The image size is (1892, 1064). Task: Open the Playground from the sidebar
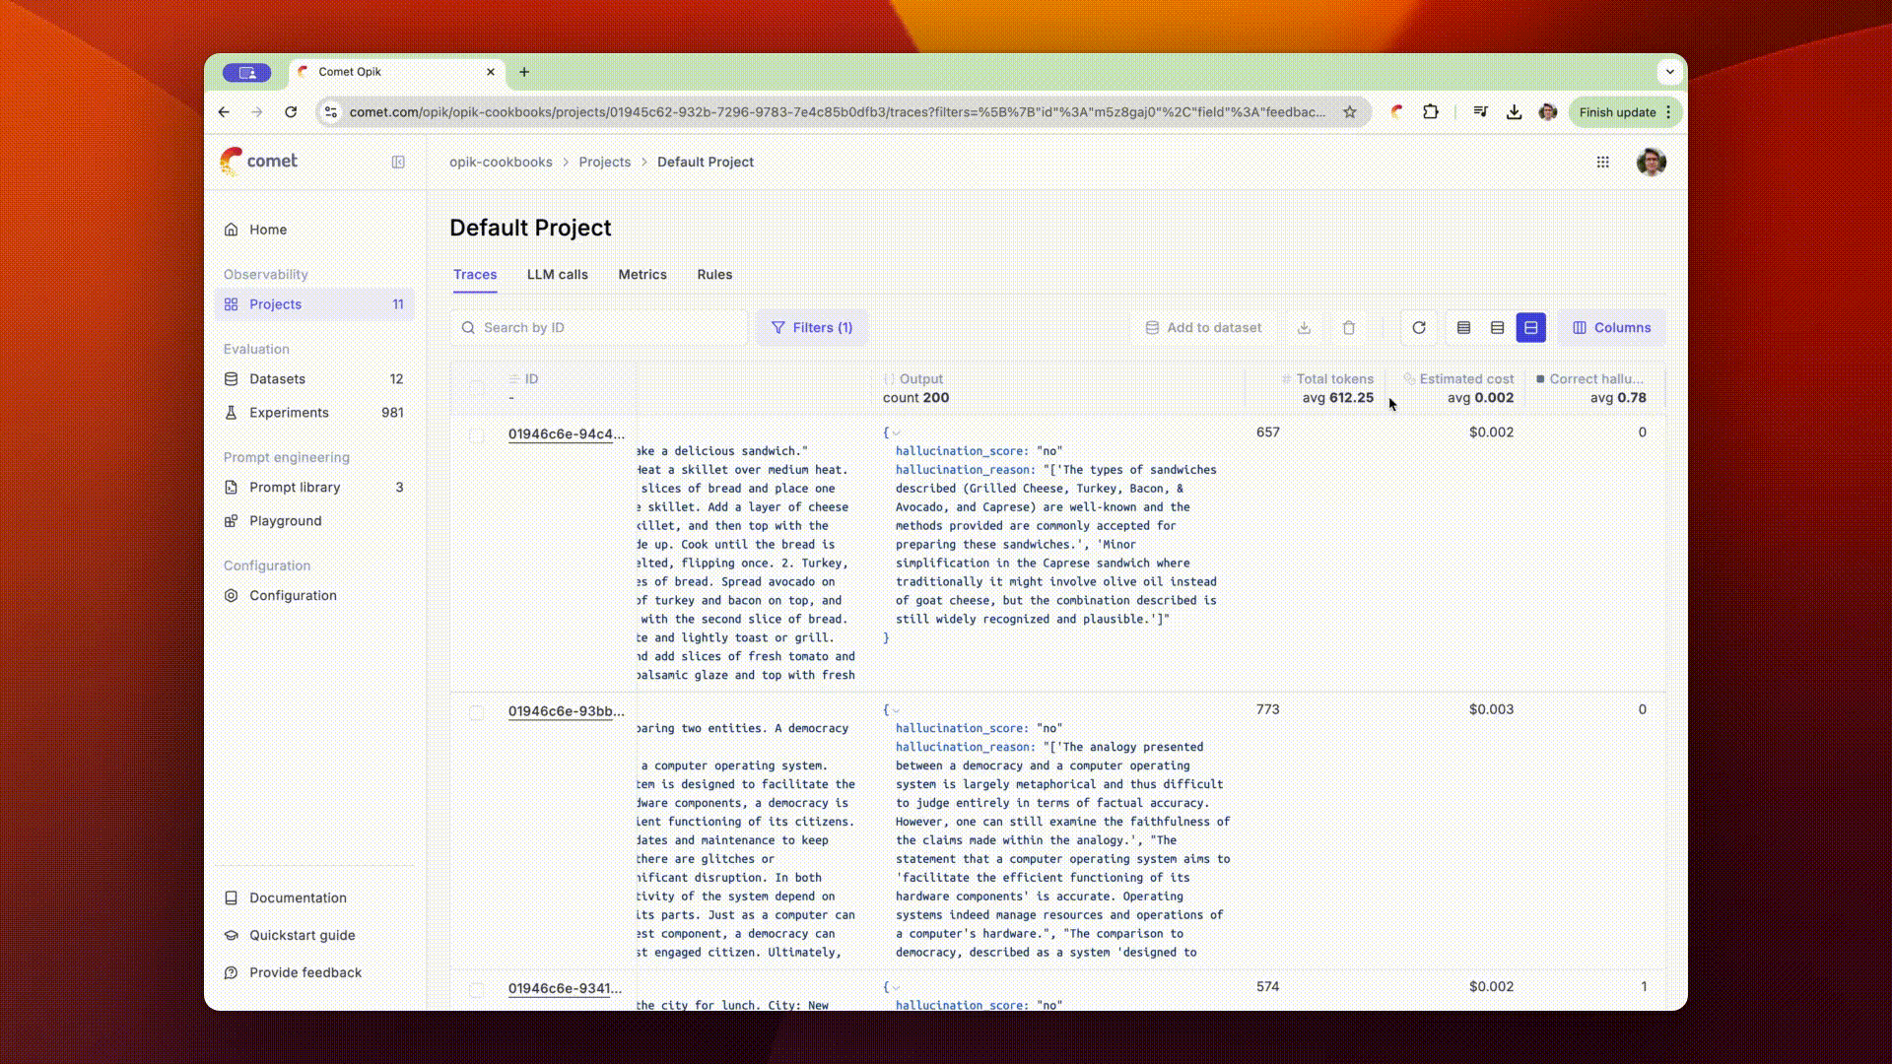(x=286, y=521)
